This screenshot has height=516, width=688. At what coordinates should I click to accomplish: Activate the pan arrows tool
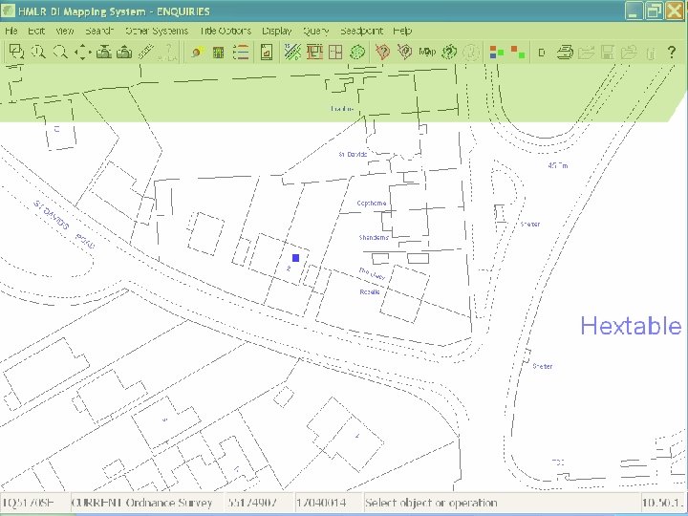pyautogui.click(x=81, y=52)
